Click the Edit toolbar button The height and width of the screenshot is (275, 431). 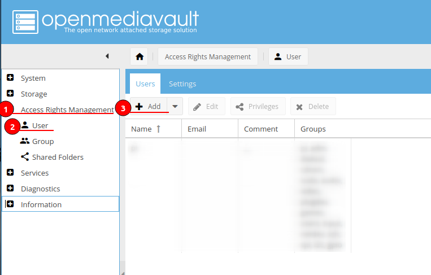[x=206, y=106]
